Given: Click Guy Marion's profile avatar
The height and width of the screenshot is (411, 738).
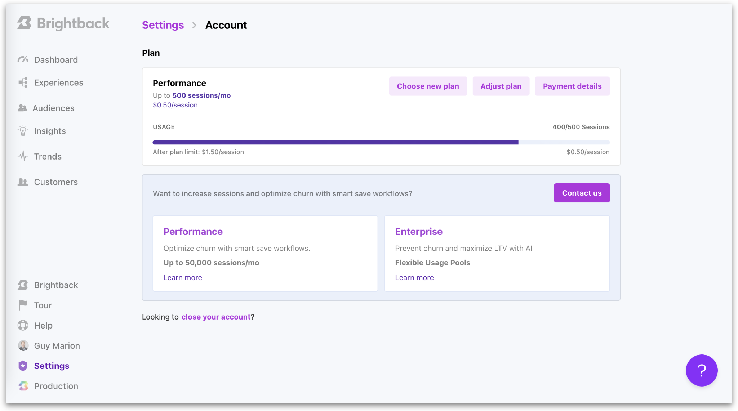Looking at the screenshot, I should click(x=23, y=345).
